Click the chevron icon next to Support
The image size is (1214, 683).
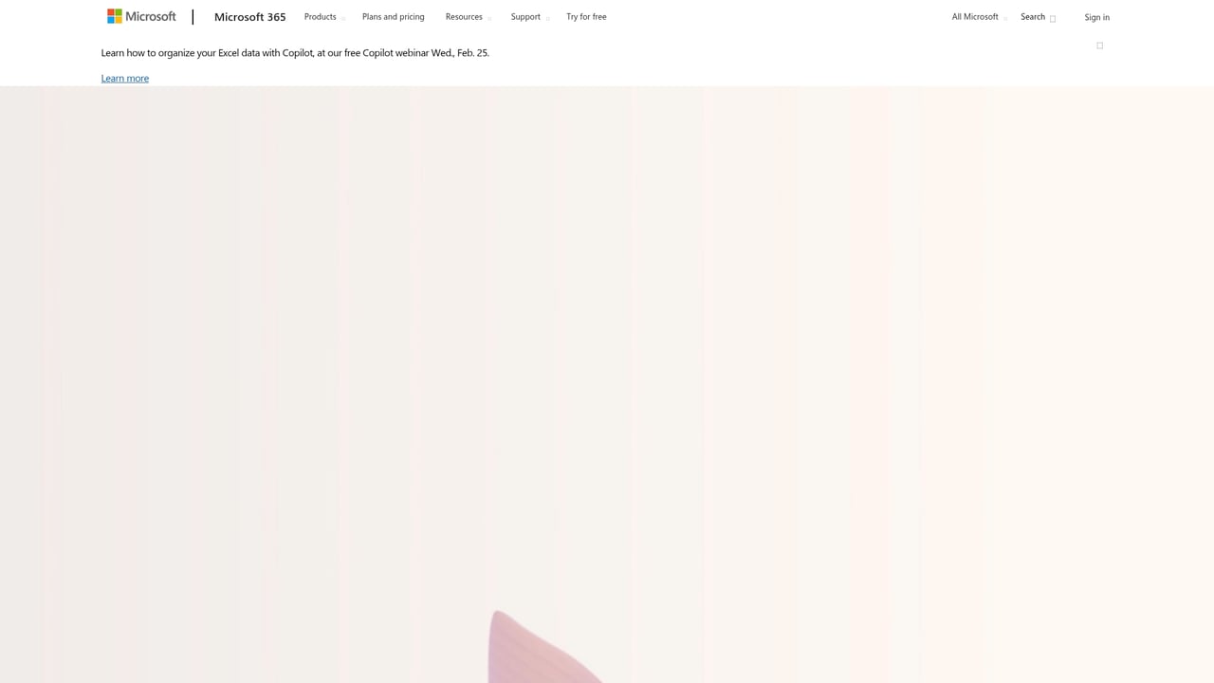pos(546,18)
